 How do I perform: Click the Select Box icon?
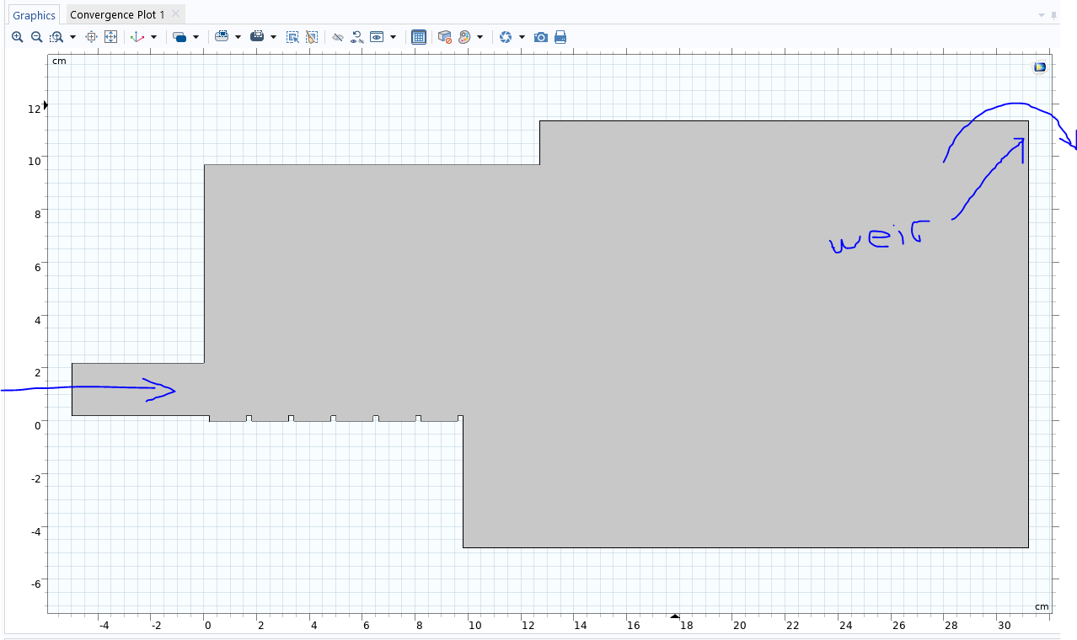tap(292, 37)
